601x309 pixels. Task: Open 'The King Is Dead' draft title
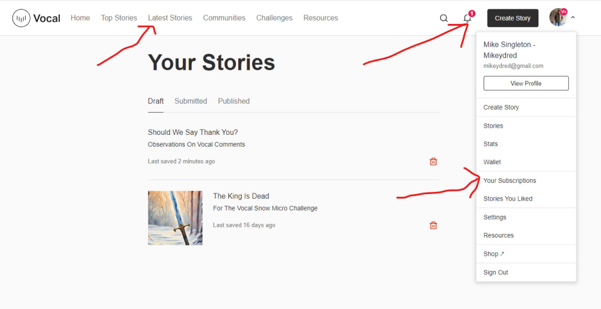point(241,196)
